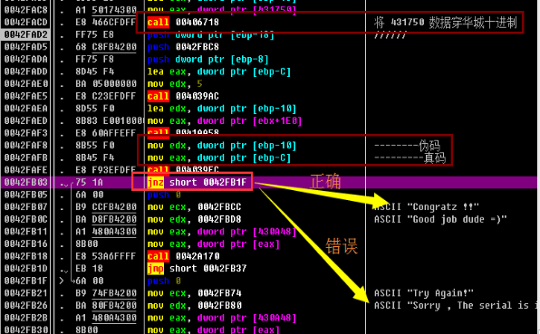Click lea edx, dword ptr [ebp-10]
This screenshot has height=334, width=540.
tap(222, 109)
